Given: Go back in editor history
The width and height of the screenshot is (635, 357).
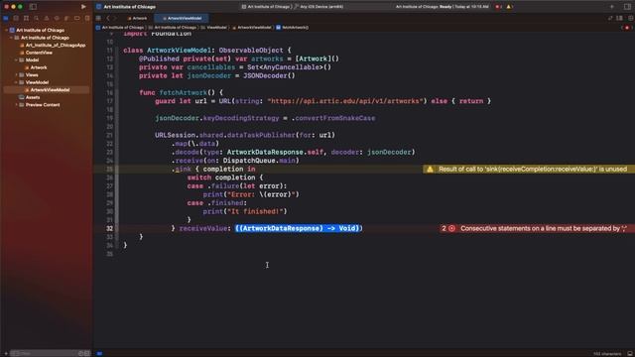Looking at the screenshot, I should (x=108, y=18).
